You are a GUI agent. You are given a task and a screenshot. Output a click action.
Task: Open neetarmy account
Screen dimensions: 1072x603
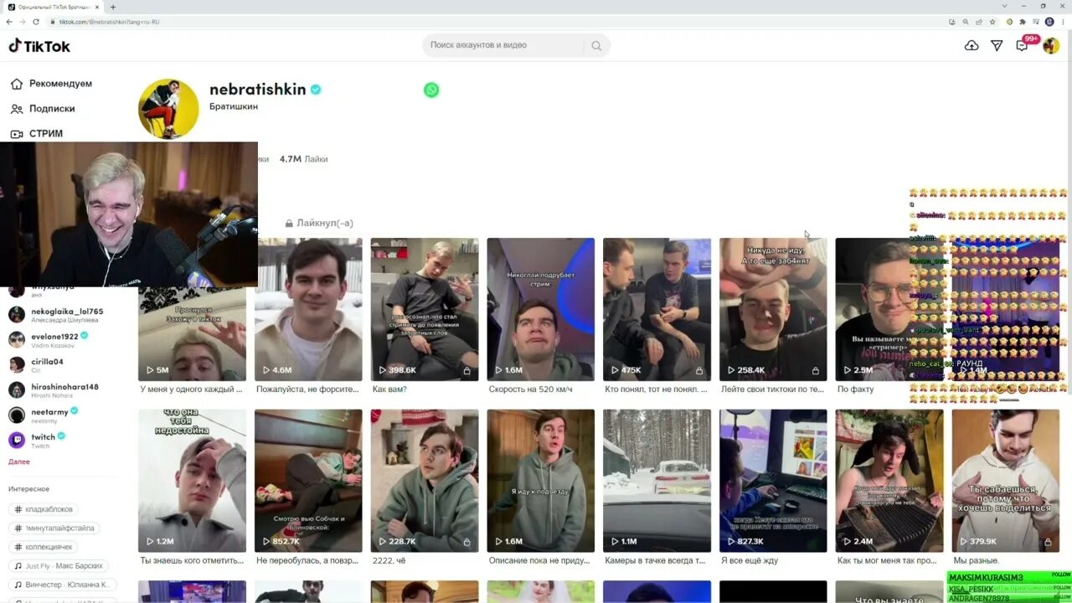tap(44, 415)
